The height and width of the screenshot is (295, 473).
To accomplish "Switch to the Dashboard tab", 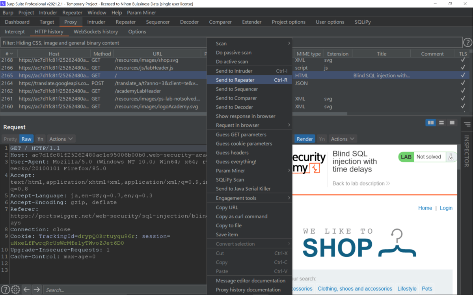I will [x=17, y=22].
